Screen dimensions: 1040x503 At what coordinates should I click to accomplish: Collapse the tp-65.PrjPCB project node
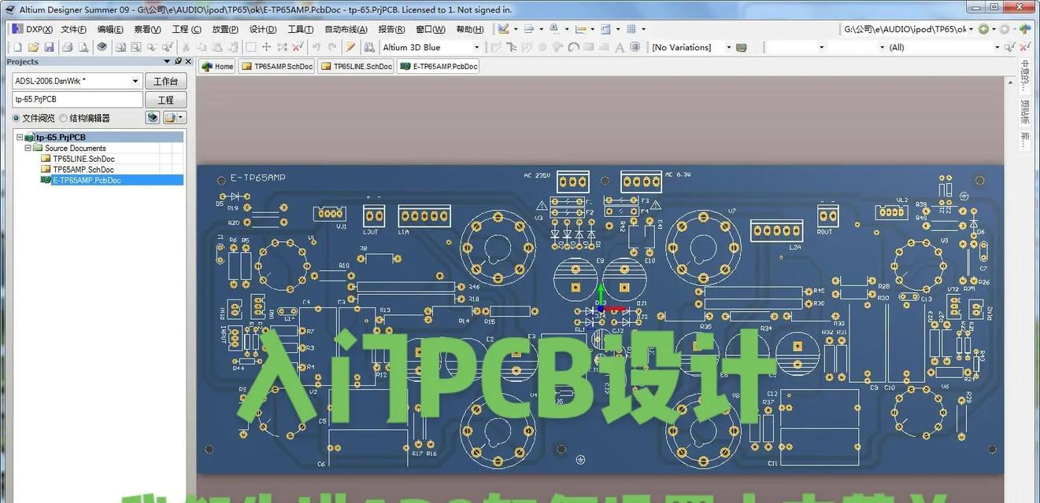pos(20,138)
